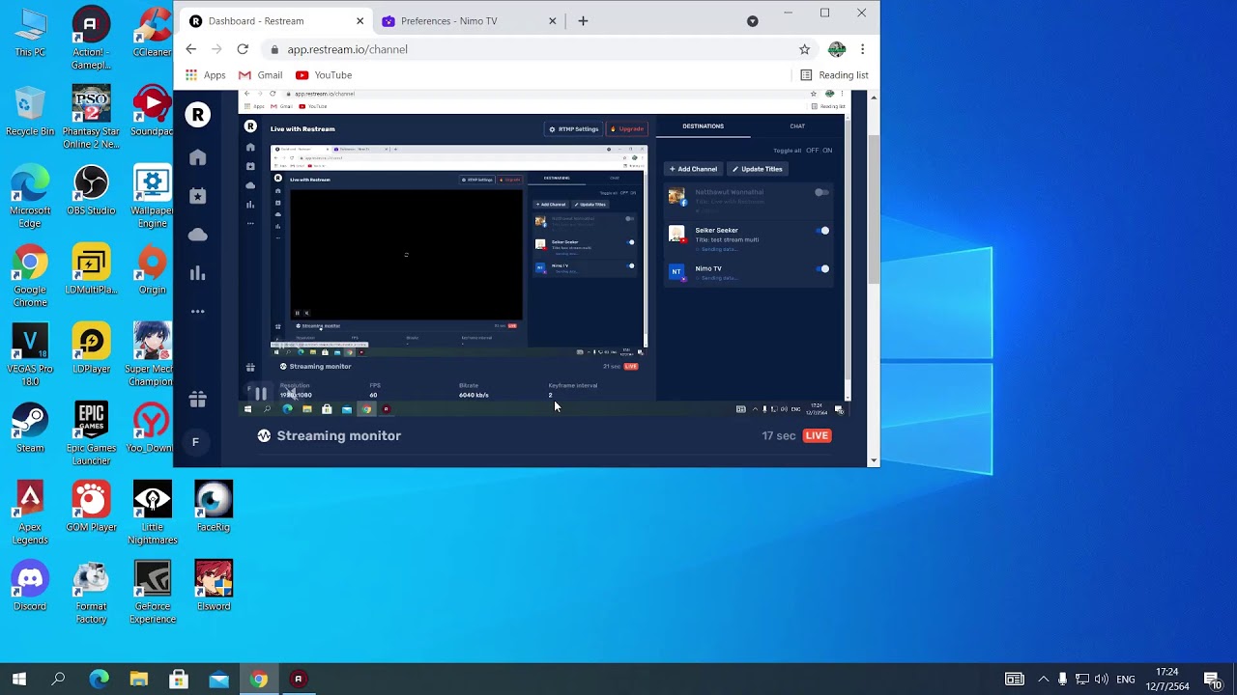Bookmark this page with the star icon

[804, 49]
